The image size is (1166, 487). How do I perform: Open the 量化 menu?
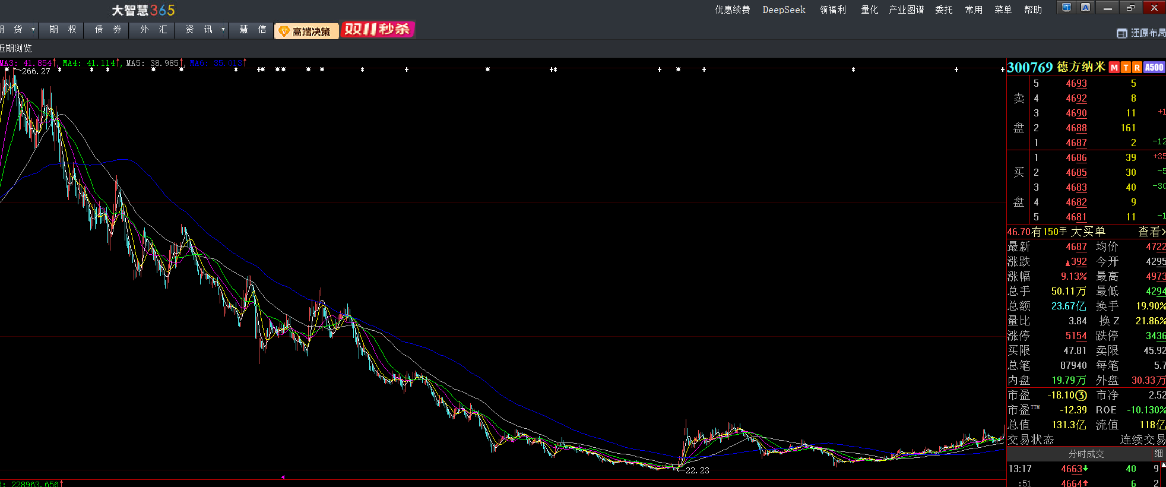870,10
